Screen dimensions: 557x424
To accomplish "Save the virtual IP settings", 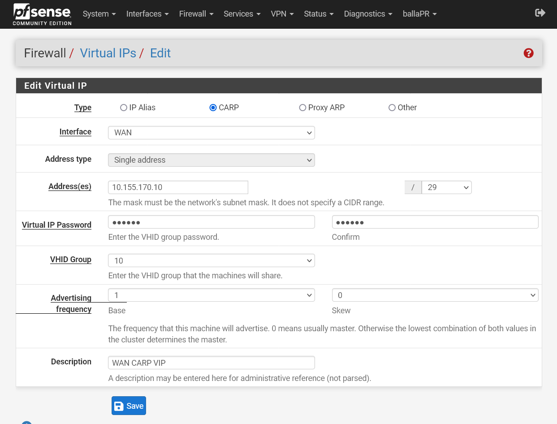I will tap(129, 406).
